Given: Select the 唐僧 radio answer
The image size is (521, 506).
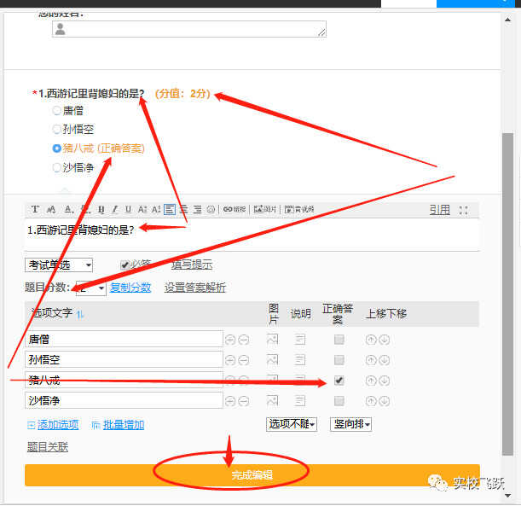Looking at the screenshot, I should click(x=57, y=110).
